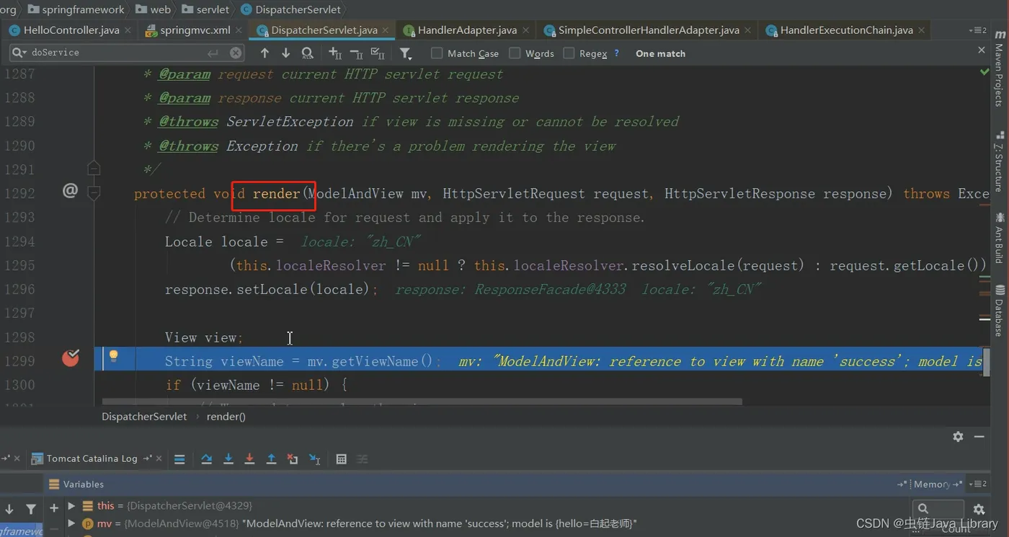Click Drop Frame debugger icon

tap(293, 458)
